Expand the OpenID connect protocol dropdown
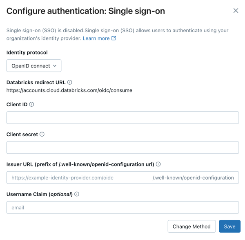Viewport: 245px width, 240px height. (34, 66)
